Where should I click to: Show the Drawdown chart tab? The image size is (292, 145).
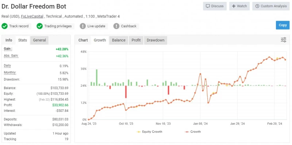coord(155,40)
